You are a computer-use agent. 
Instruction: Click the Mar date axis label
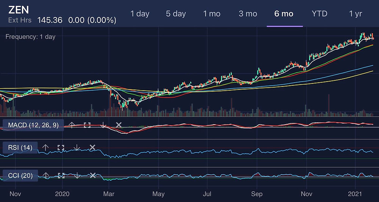109,194
